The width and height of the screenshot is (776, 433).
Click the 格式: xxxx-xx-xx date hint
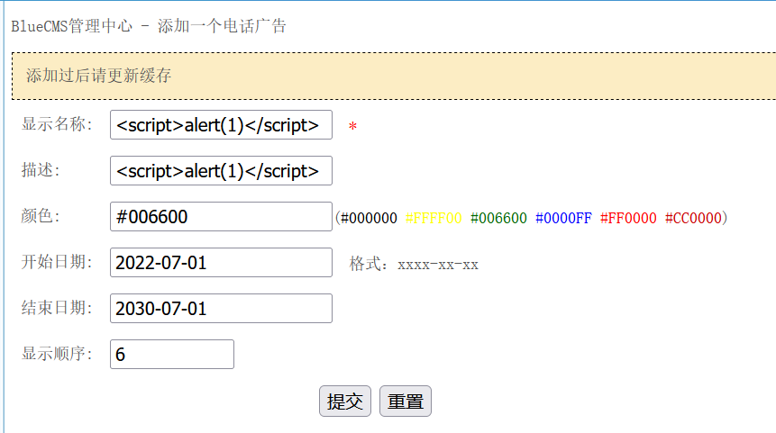[x=414, y=265]
